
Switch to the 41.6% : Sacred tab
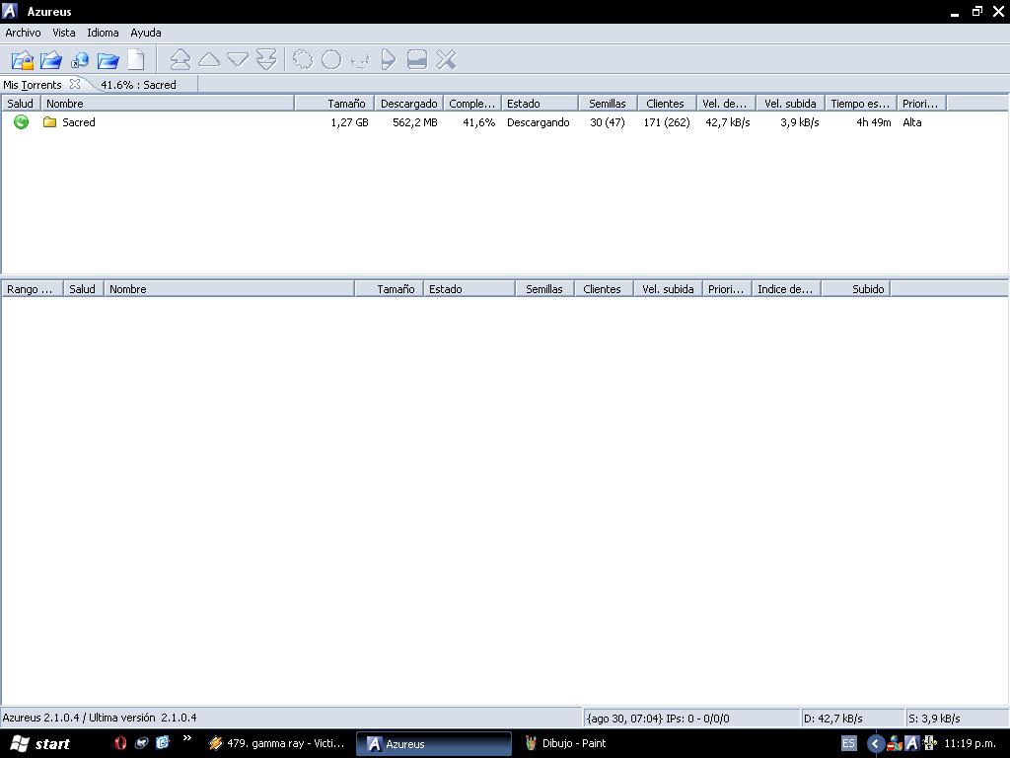pos(138,85)
